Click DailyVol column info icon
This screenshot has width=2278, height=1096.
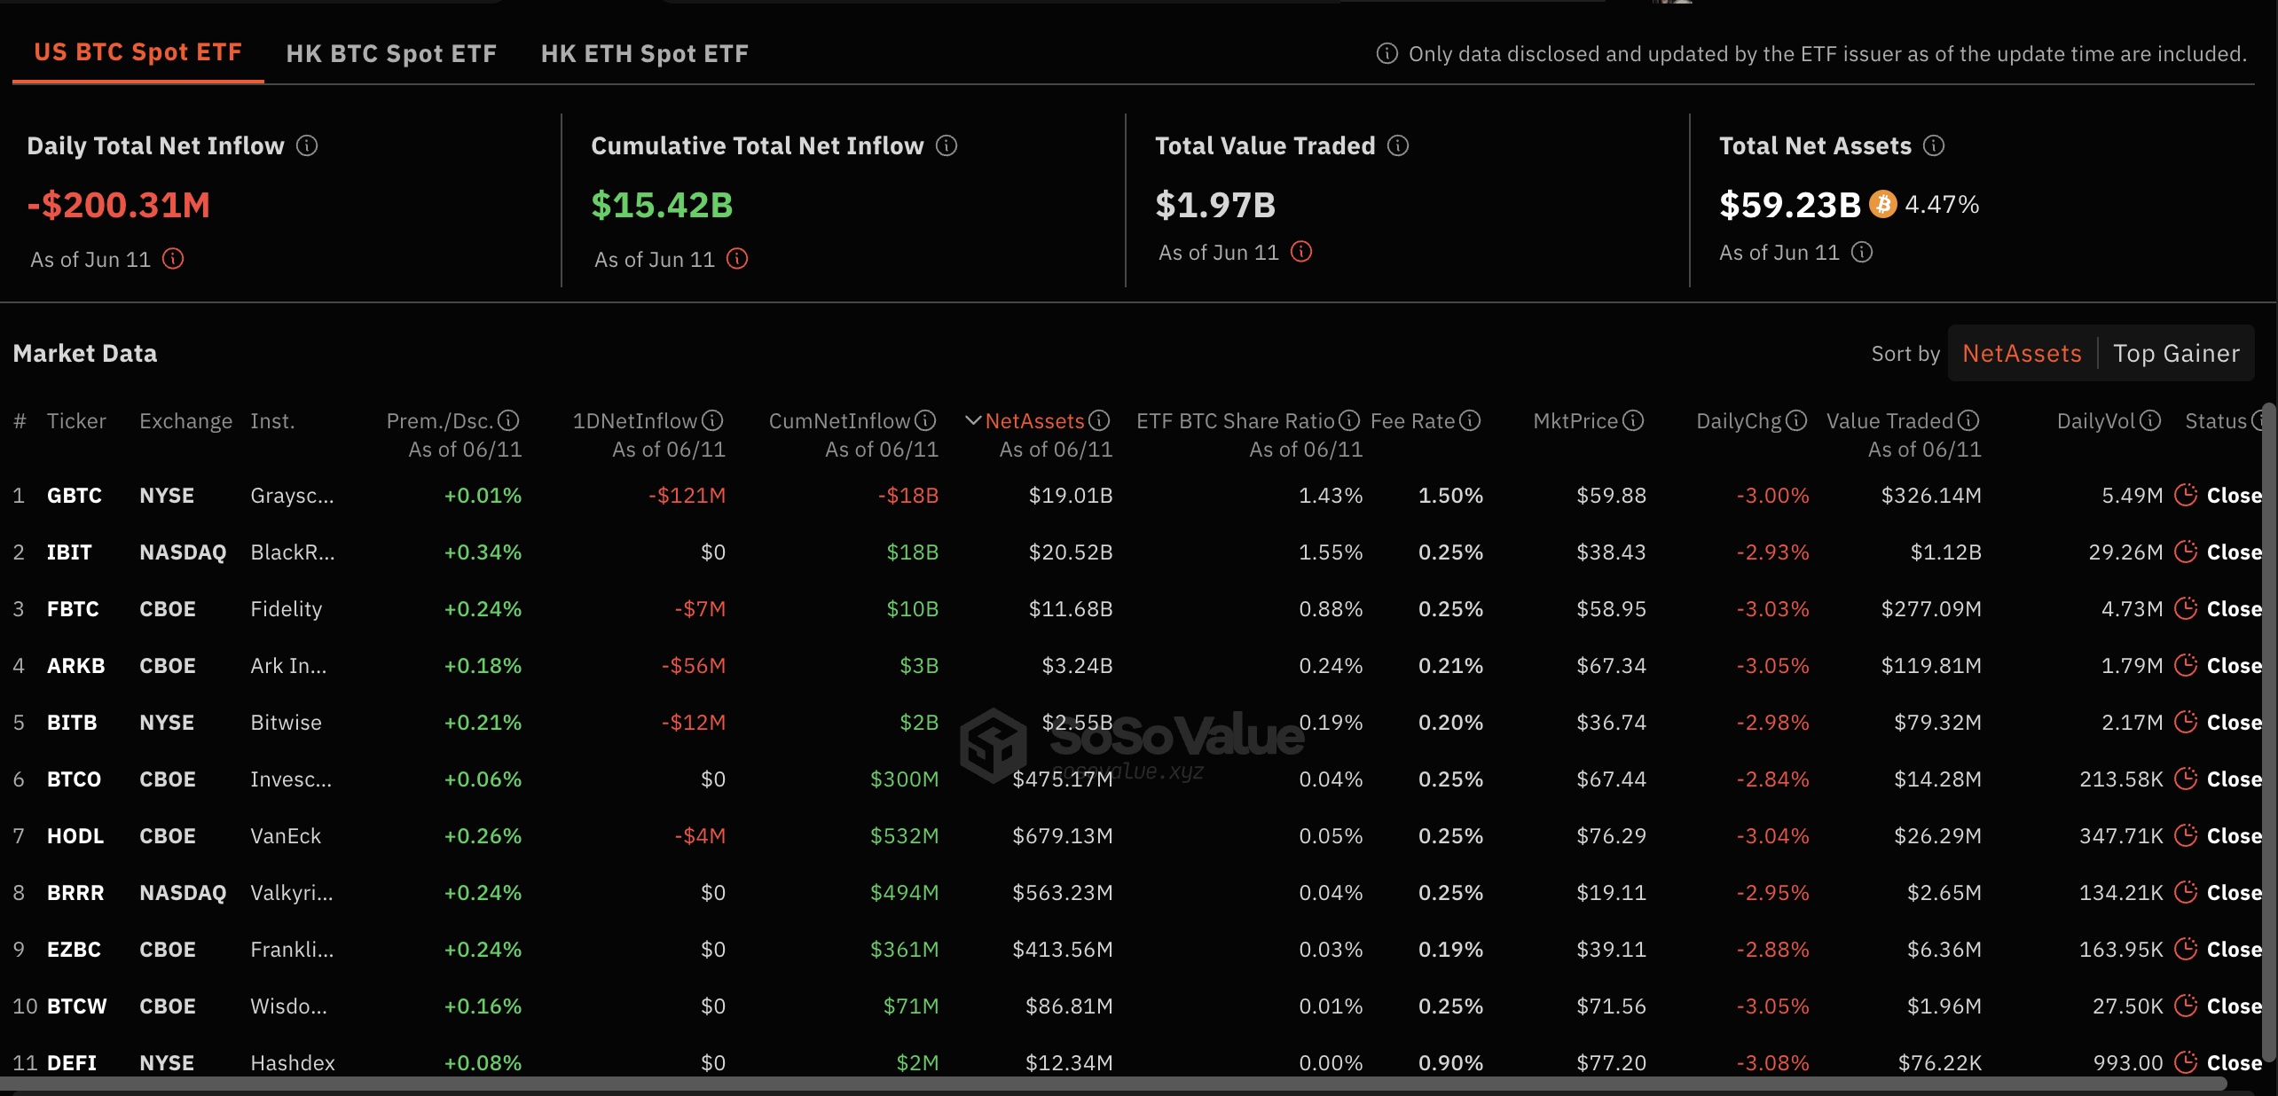point(2150,420)
